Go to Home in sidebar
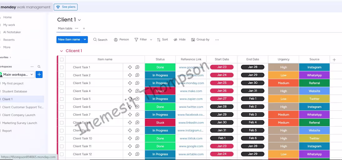 click(x=7, y=17)
